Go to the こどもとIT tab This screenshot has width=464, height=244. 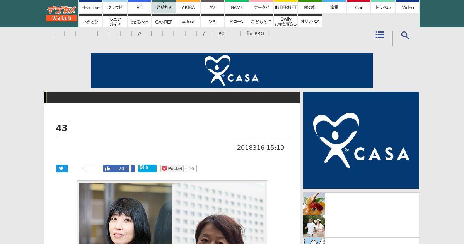[x=261, y=21]
